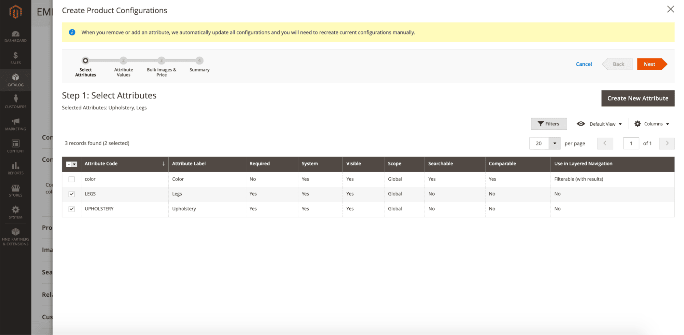Sort by Attribute Label column header
Screen dimensions: 684x335
click(207, 164)
